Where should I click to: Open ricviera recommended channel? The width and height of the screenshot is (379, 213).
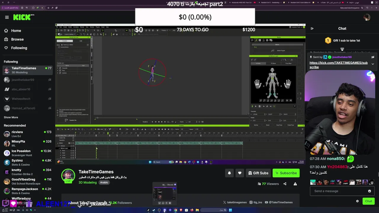(27, 134)
